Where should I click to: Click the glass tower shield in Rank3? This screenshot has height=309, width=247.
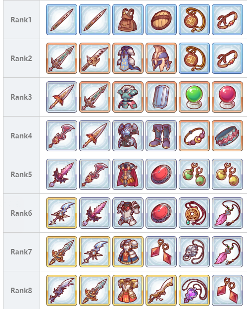tap(161, 97)
